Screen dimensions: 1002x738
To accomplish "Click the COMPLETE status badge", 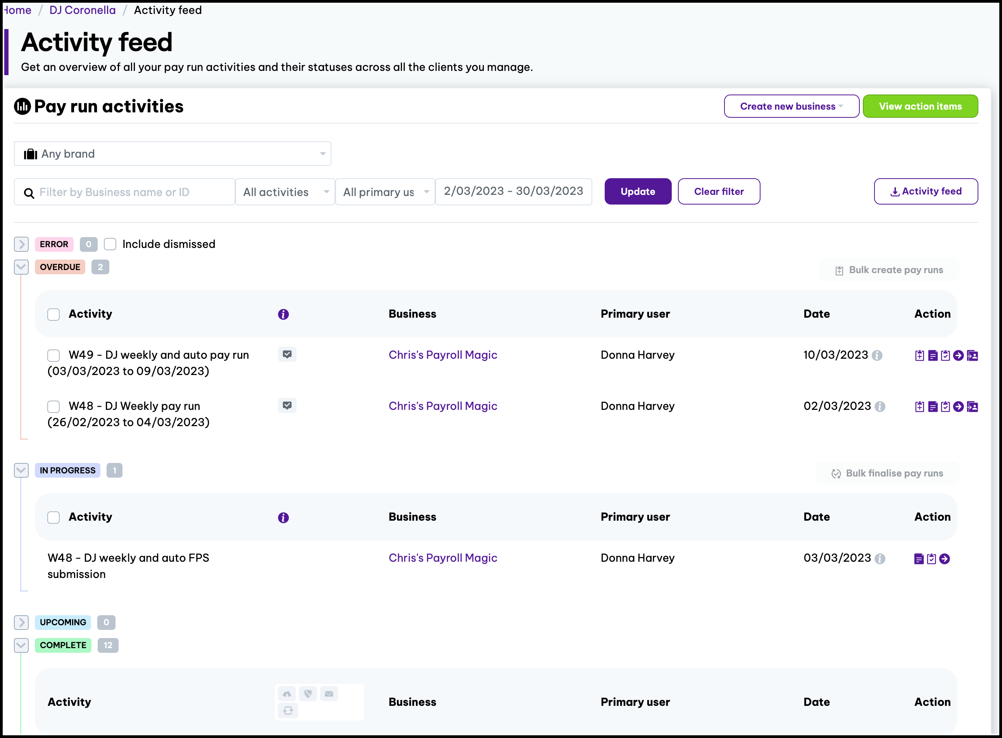I will [63, 645].
